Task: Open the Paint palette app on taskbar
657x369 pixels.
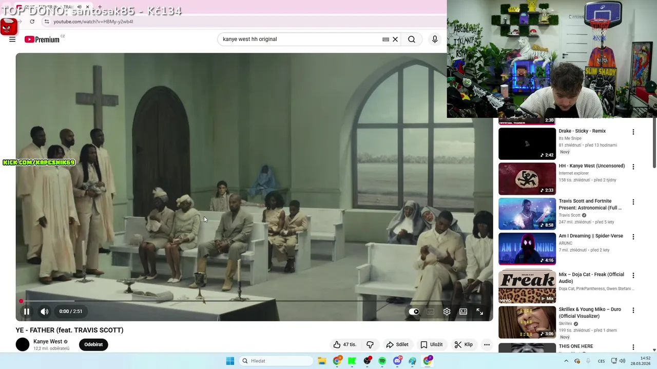Action: coord(413,361)
